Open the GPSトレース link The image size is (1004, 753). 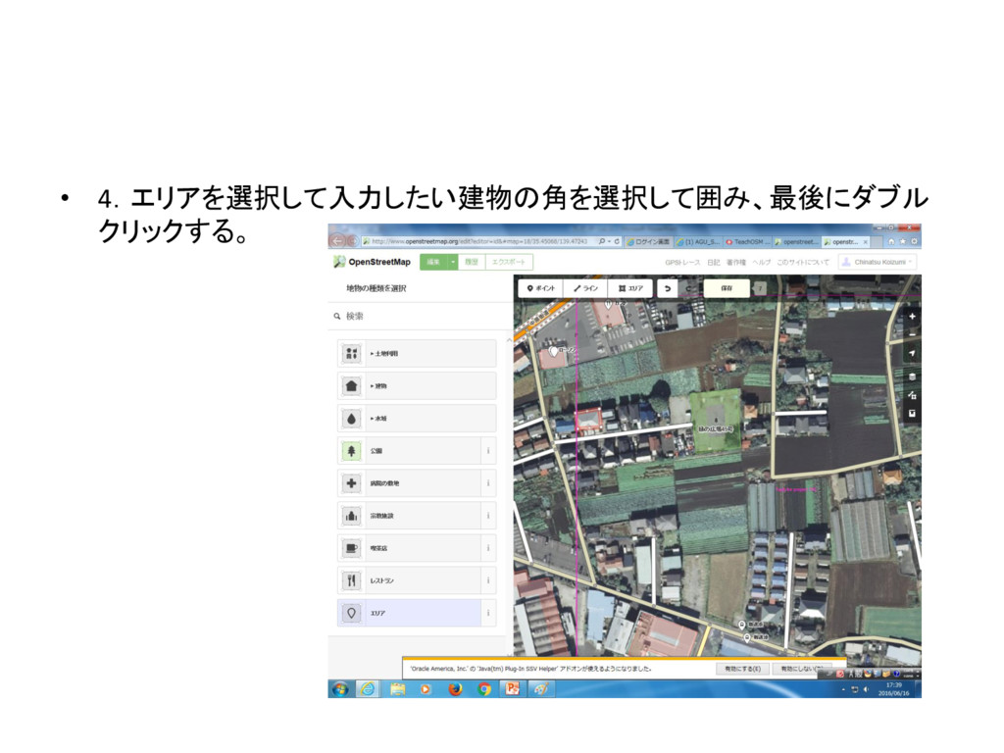tap(682, 263)
